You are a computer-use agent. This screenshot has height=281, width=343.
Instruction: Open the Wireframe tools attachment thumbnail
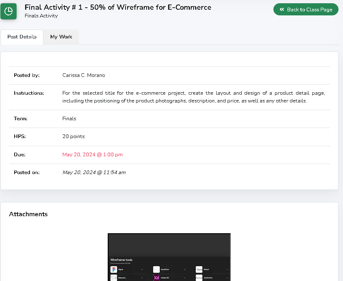point(169,257)
